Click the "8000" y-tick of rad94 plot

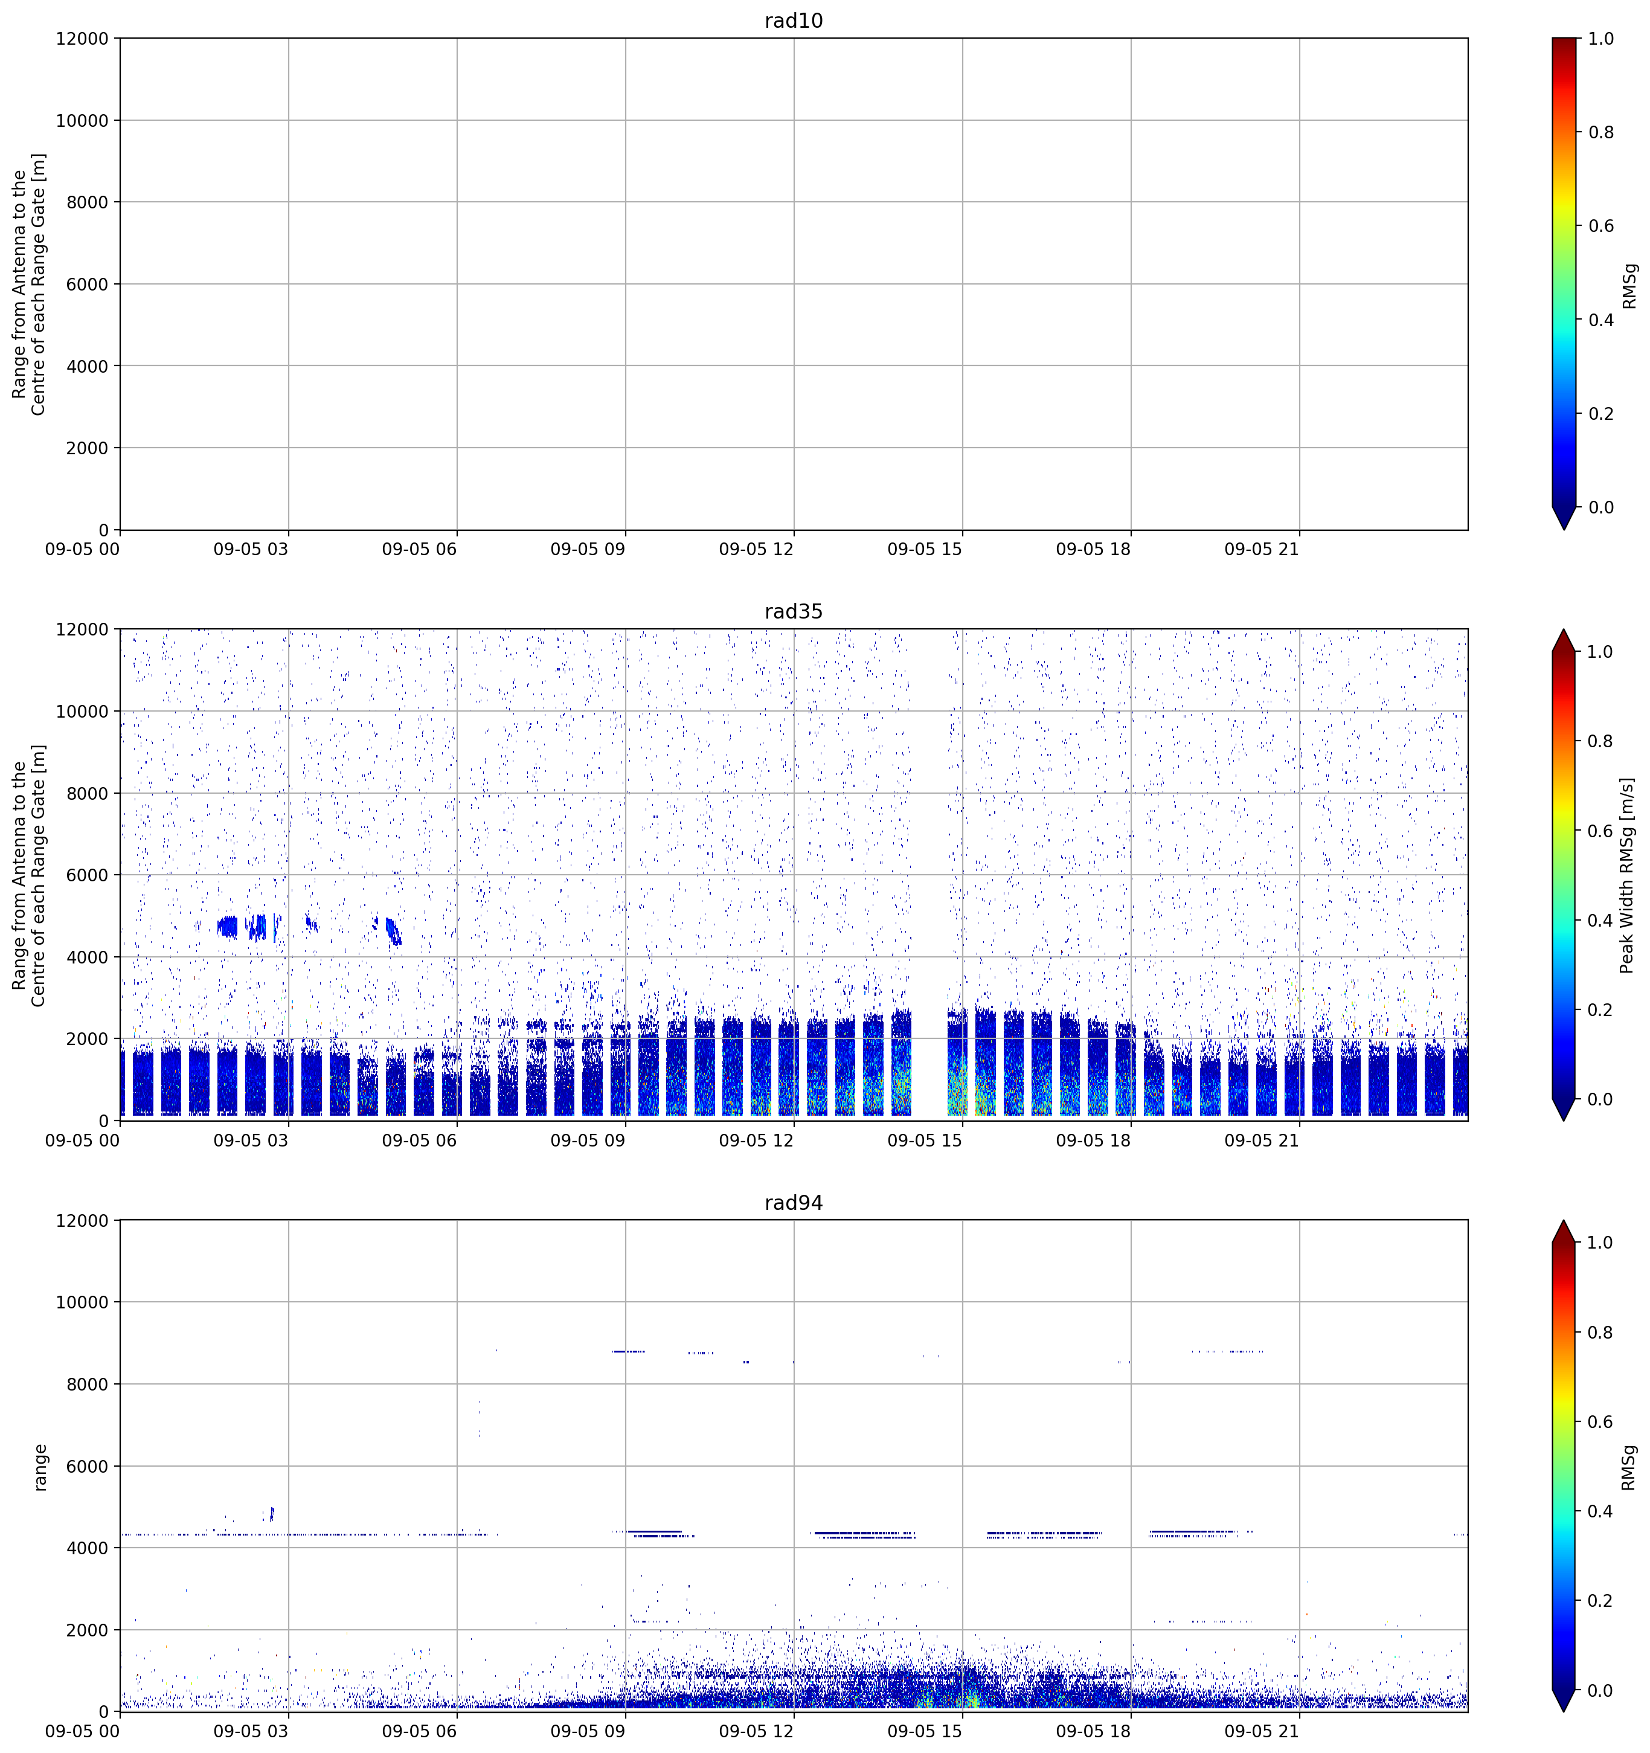point(88,1385)
